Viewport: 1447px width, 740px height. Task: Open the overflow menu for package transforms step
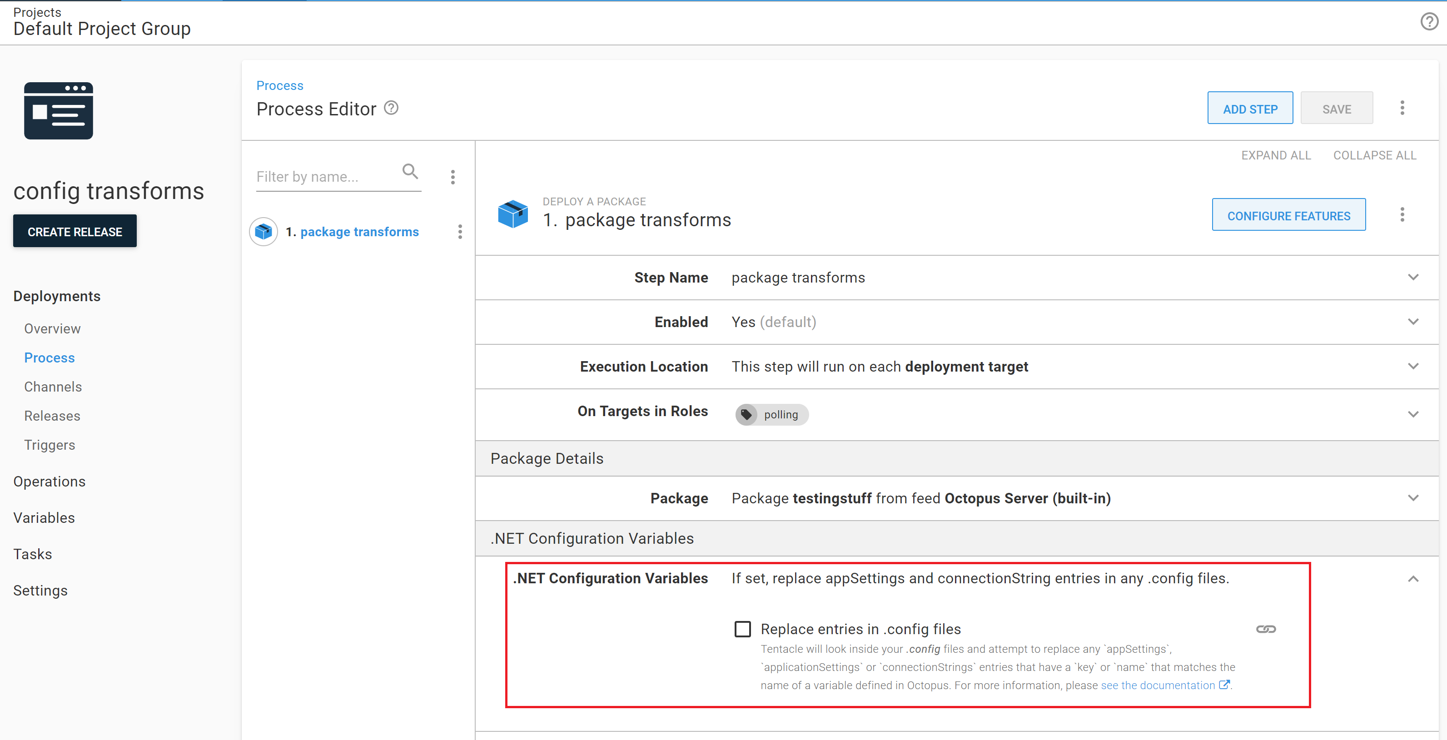(x=460, y=232)
